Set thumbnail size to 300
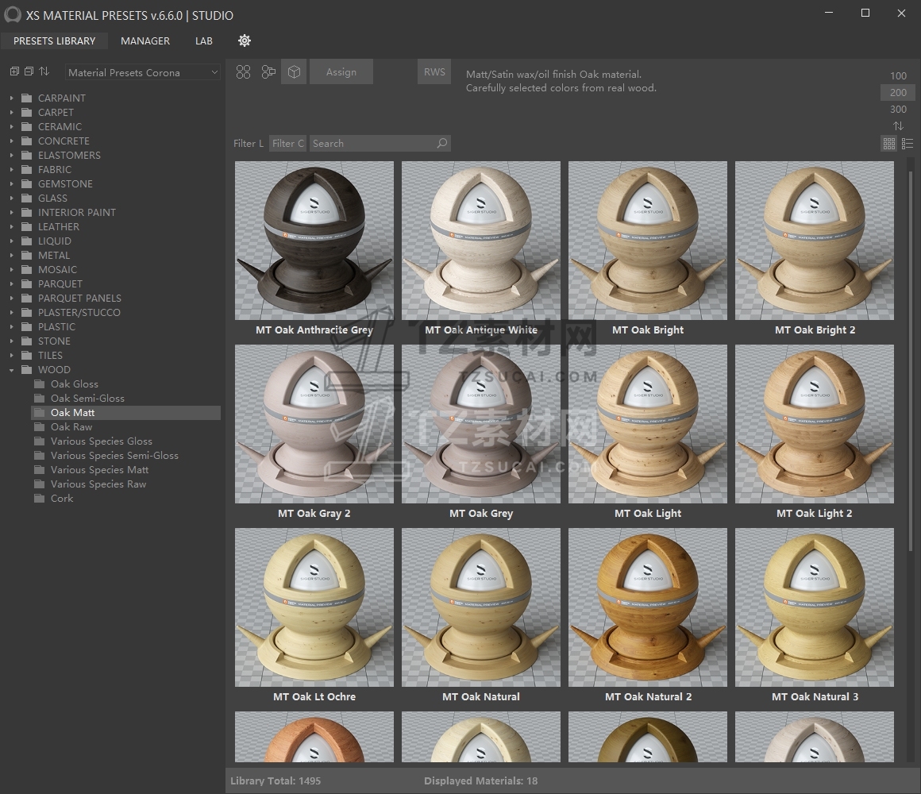The height and width of the screenshot is (794, 921). (x=898, y=110)
